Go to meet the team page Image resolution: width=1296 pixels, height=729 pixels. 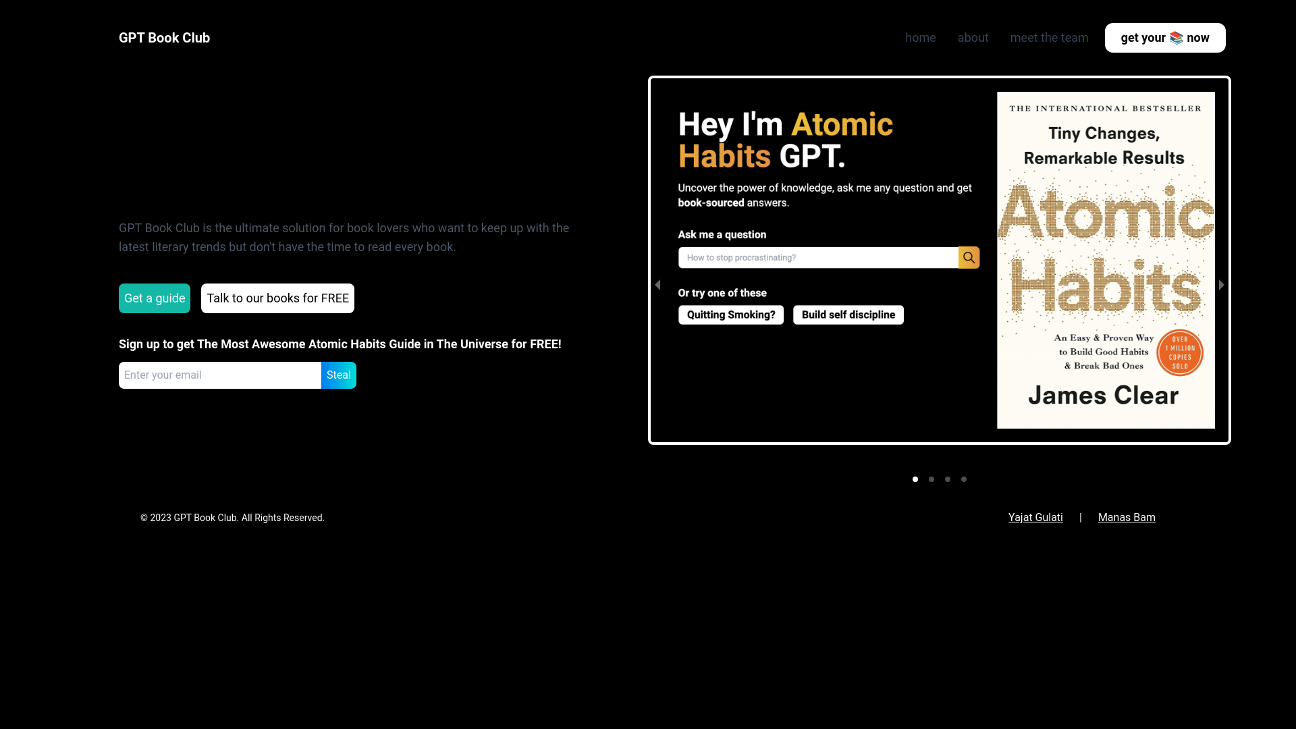click(x=1049, y=38)
